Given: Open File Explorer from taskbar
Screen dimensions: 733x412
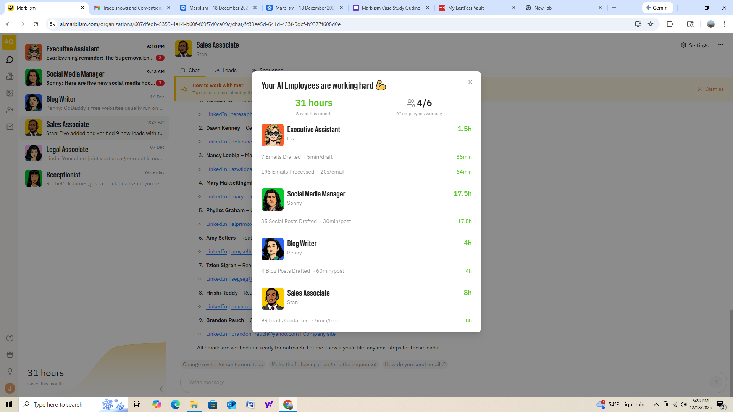Looking at the screenshot, I should (194, 404).
